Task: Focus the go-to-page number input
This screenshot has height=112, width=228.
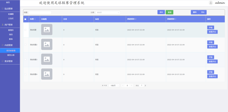Action: point(142,86)
